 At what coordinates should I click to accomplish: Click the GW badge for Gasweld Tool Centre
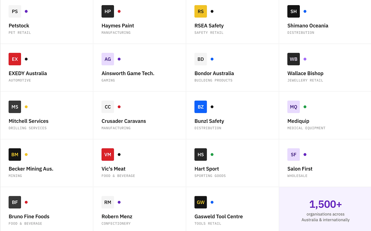pyautogui.click(x=201, y=202)
